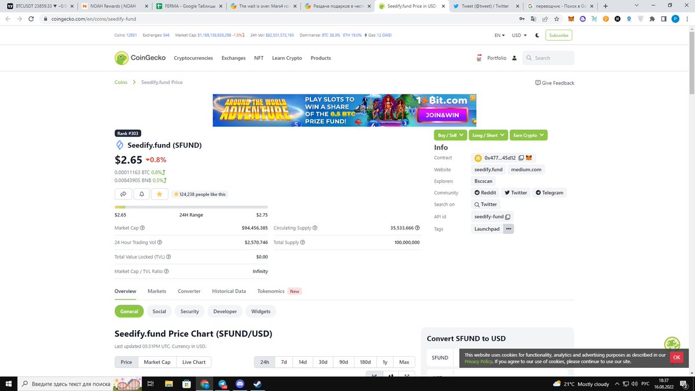This screenshot has height=391, width=695.
Task: Select the Social sub-tab
Action: pyautogui.click(x=159, y=311)
